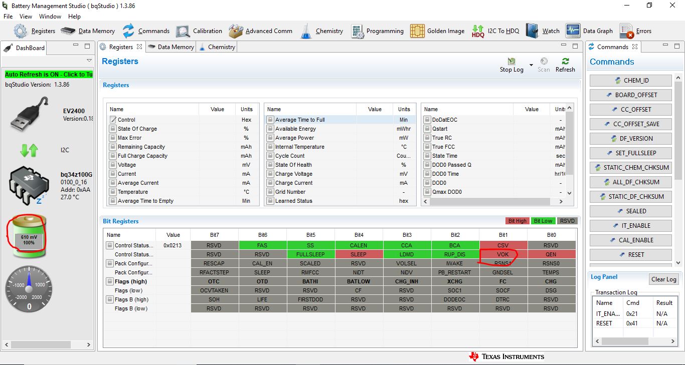Screen dimensions: 685x365
Task: Send the BOARD_OFFSET command
Action: click(631, 95)
